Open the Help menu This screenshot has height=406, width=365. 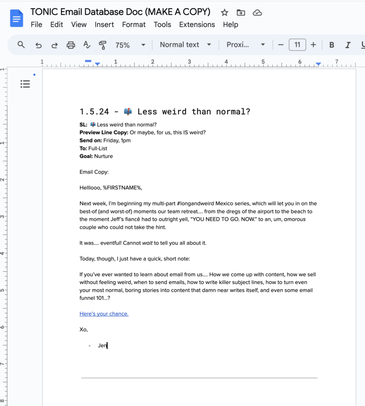pos(230,25)
